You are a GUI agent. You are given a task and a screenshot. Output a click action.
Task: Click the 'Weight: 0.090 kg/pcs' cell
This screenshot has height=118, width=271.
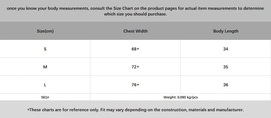pyautogui.click(x=180, y=97)
